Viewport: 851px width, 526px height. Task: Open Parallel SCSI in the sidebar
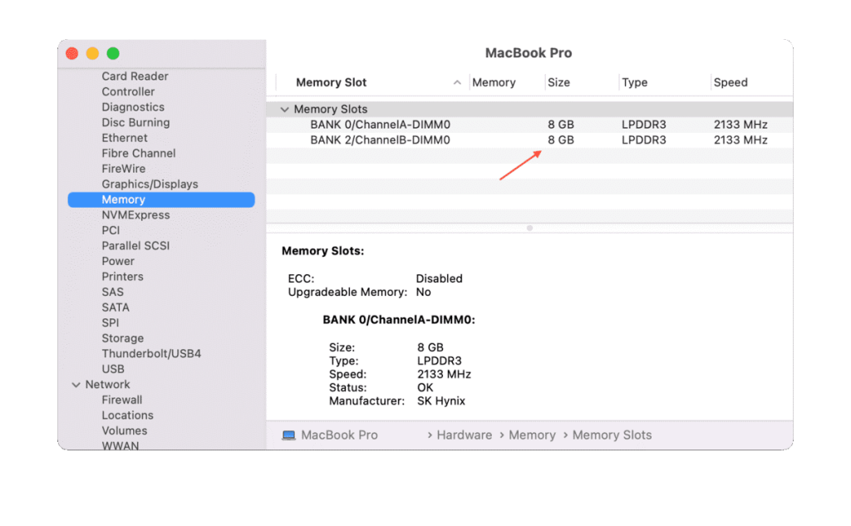point(135,246)
